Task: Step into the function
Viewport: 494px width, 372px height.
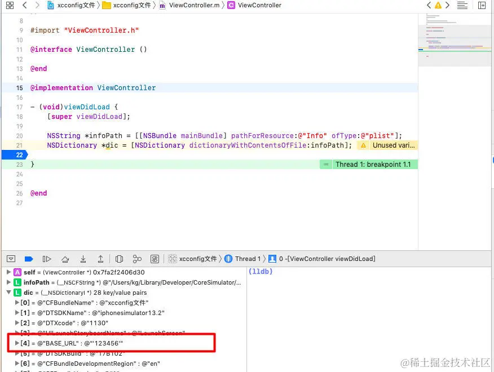Action: click(83, 259)
